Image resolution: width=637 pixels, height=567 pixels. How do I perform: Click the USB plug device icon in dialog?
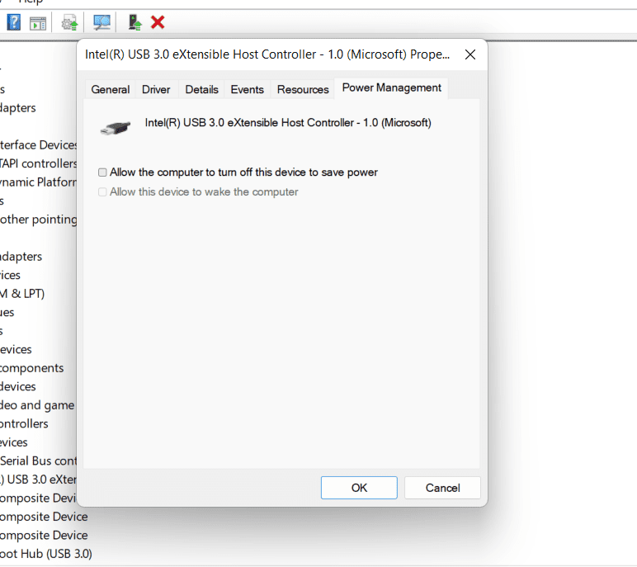pos(116,128)
